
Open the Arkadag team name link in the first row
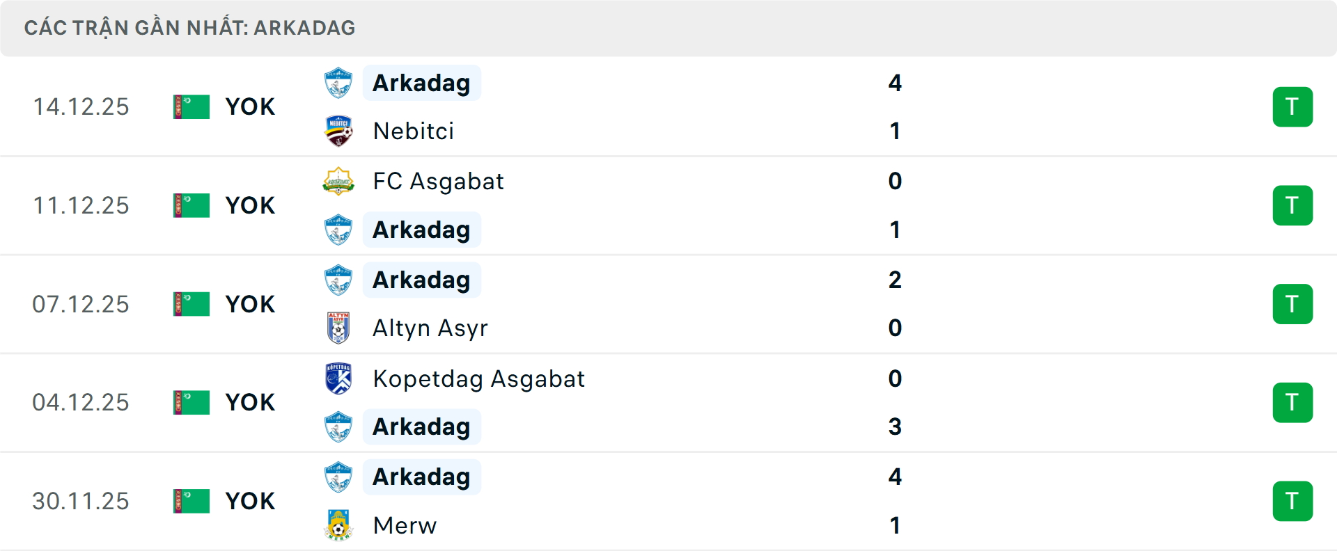(x=421, y=83)
